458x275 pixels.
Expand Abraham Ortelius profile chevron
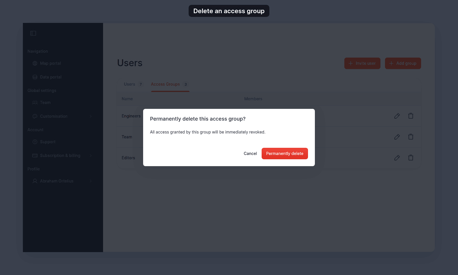coord(91,181)
